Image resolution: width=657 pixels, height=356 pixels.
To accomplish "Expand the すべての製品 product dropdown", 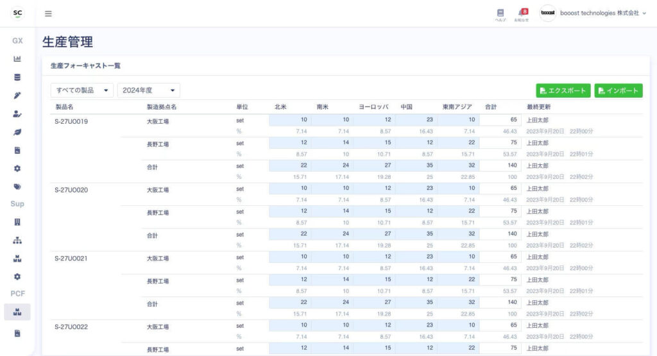I will click(x=82, y=90).
